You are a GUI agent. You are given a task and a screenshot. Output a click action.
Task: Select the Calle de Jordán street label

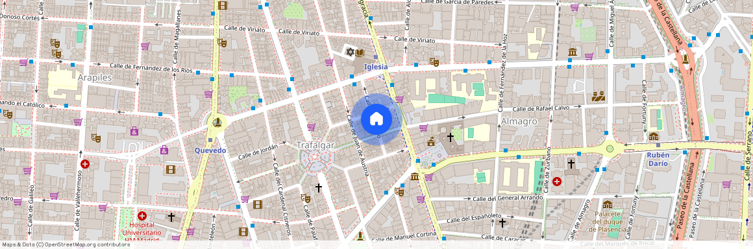click(x=258, y=151)
